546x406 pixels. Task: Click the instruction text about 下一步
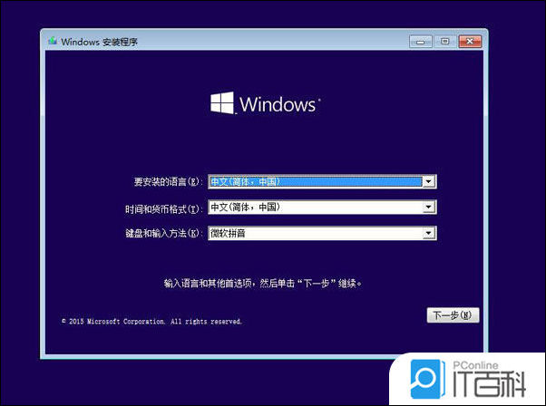tap(262, 283)
